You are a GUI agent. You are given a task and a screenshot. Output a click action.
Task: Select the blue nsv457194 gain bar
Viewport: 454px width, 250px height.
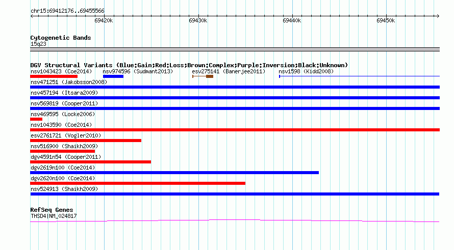[x=235, y=98]
